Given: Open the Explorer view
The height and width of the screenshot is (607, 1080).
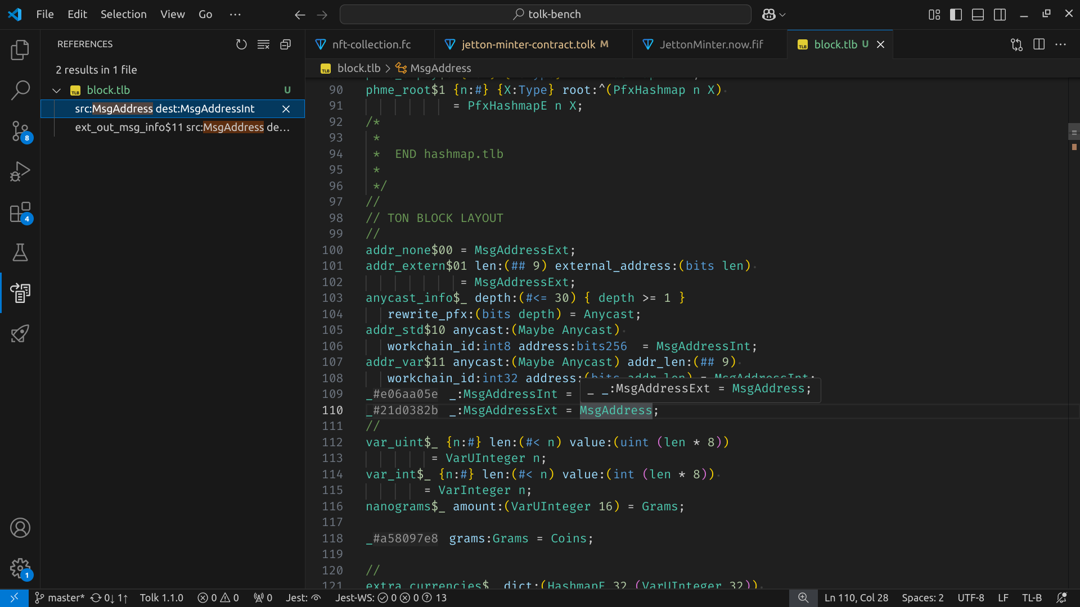Looking at the screenshot, I should (20, 50).
